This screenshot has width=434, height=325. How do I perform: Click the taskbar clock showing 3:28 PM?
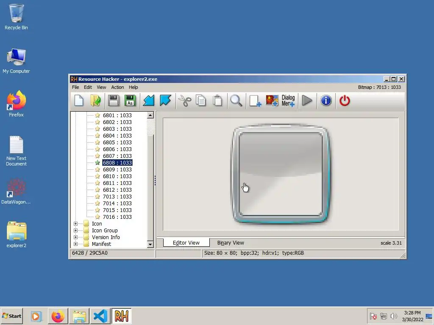(412, 313)
